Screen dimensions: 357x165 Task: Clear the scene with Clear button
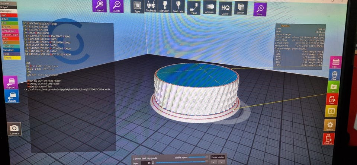[x=334, y=75]
